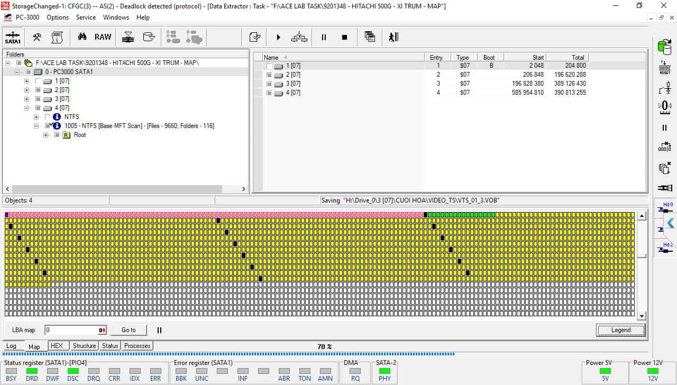Click the binoculars search icon
Screen dimensions: 677x385
tap(82, 37)
